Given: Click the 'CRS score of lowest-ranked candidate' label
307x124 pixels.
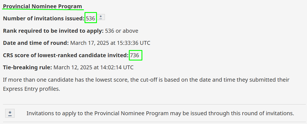Looking at the screenshot, I should pyautogui.click(x=66, y=55).
